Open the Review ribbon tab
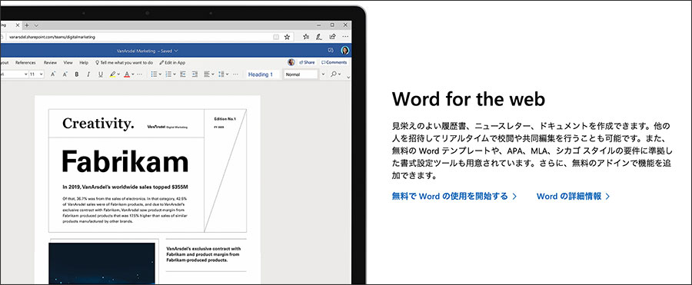692x285 pixels. click(x=50, y=63)
